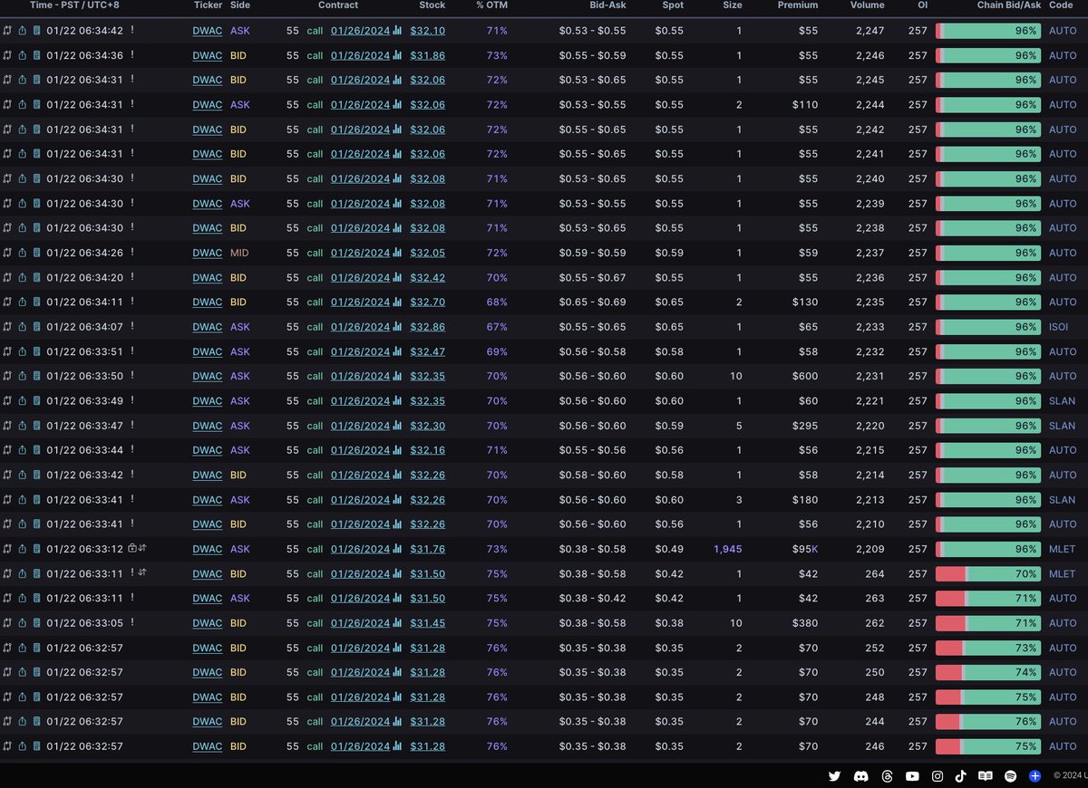Click the 70% chain bid/ask bar
Viewport: 1088px width, 788px height.
click(x=988, y=573)
